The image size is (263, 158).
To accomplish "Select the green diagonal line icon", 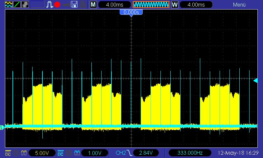I will coord(17,5).
